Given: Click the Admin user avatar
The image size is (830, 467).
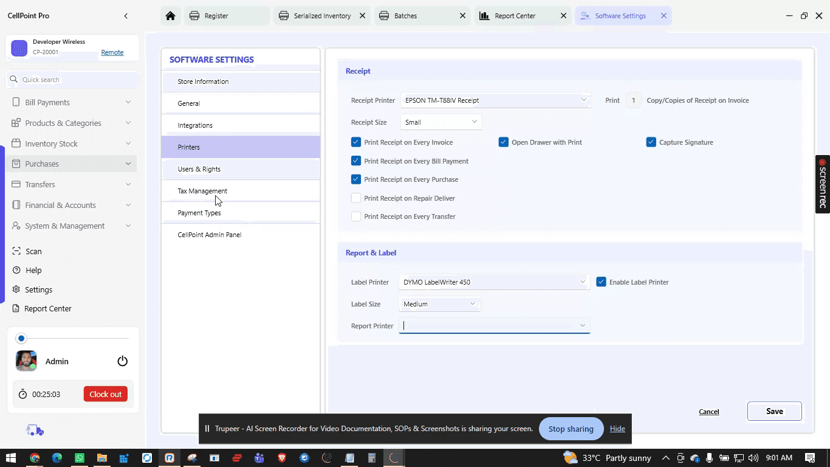Looking at the screenshot, I should point(26,361).
